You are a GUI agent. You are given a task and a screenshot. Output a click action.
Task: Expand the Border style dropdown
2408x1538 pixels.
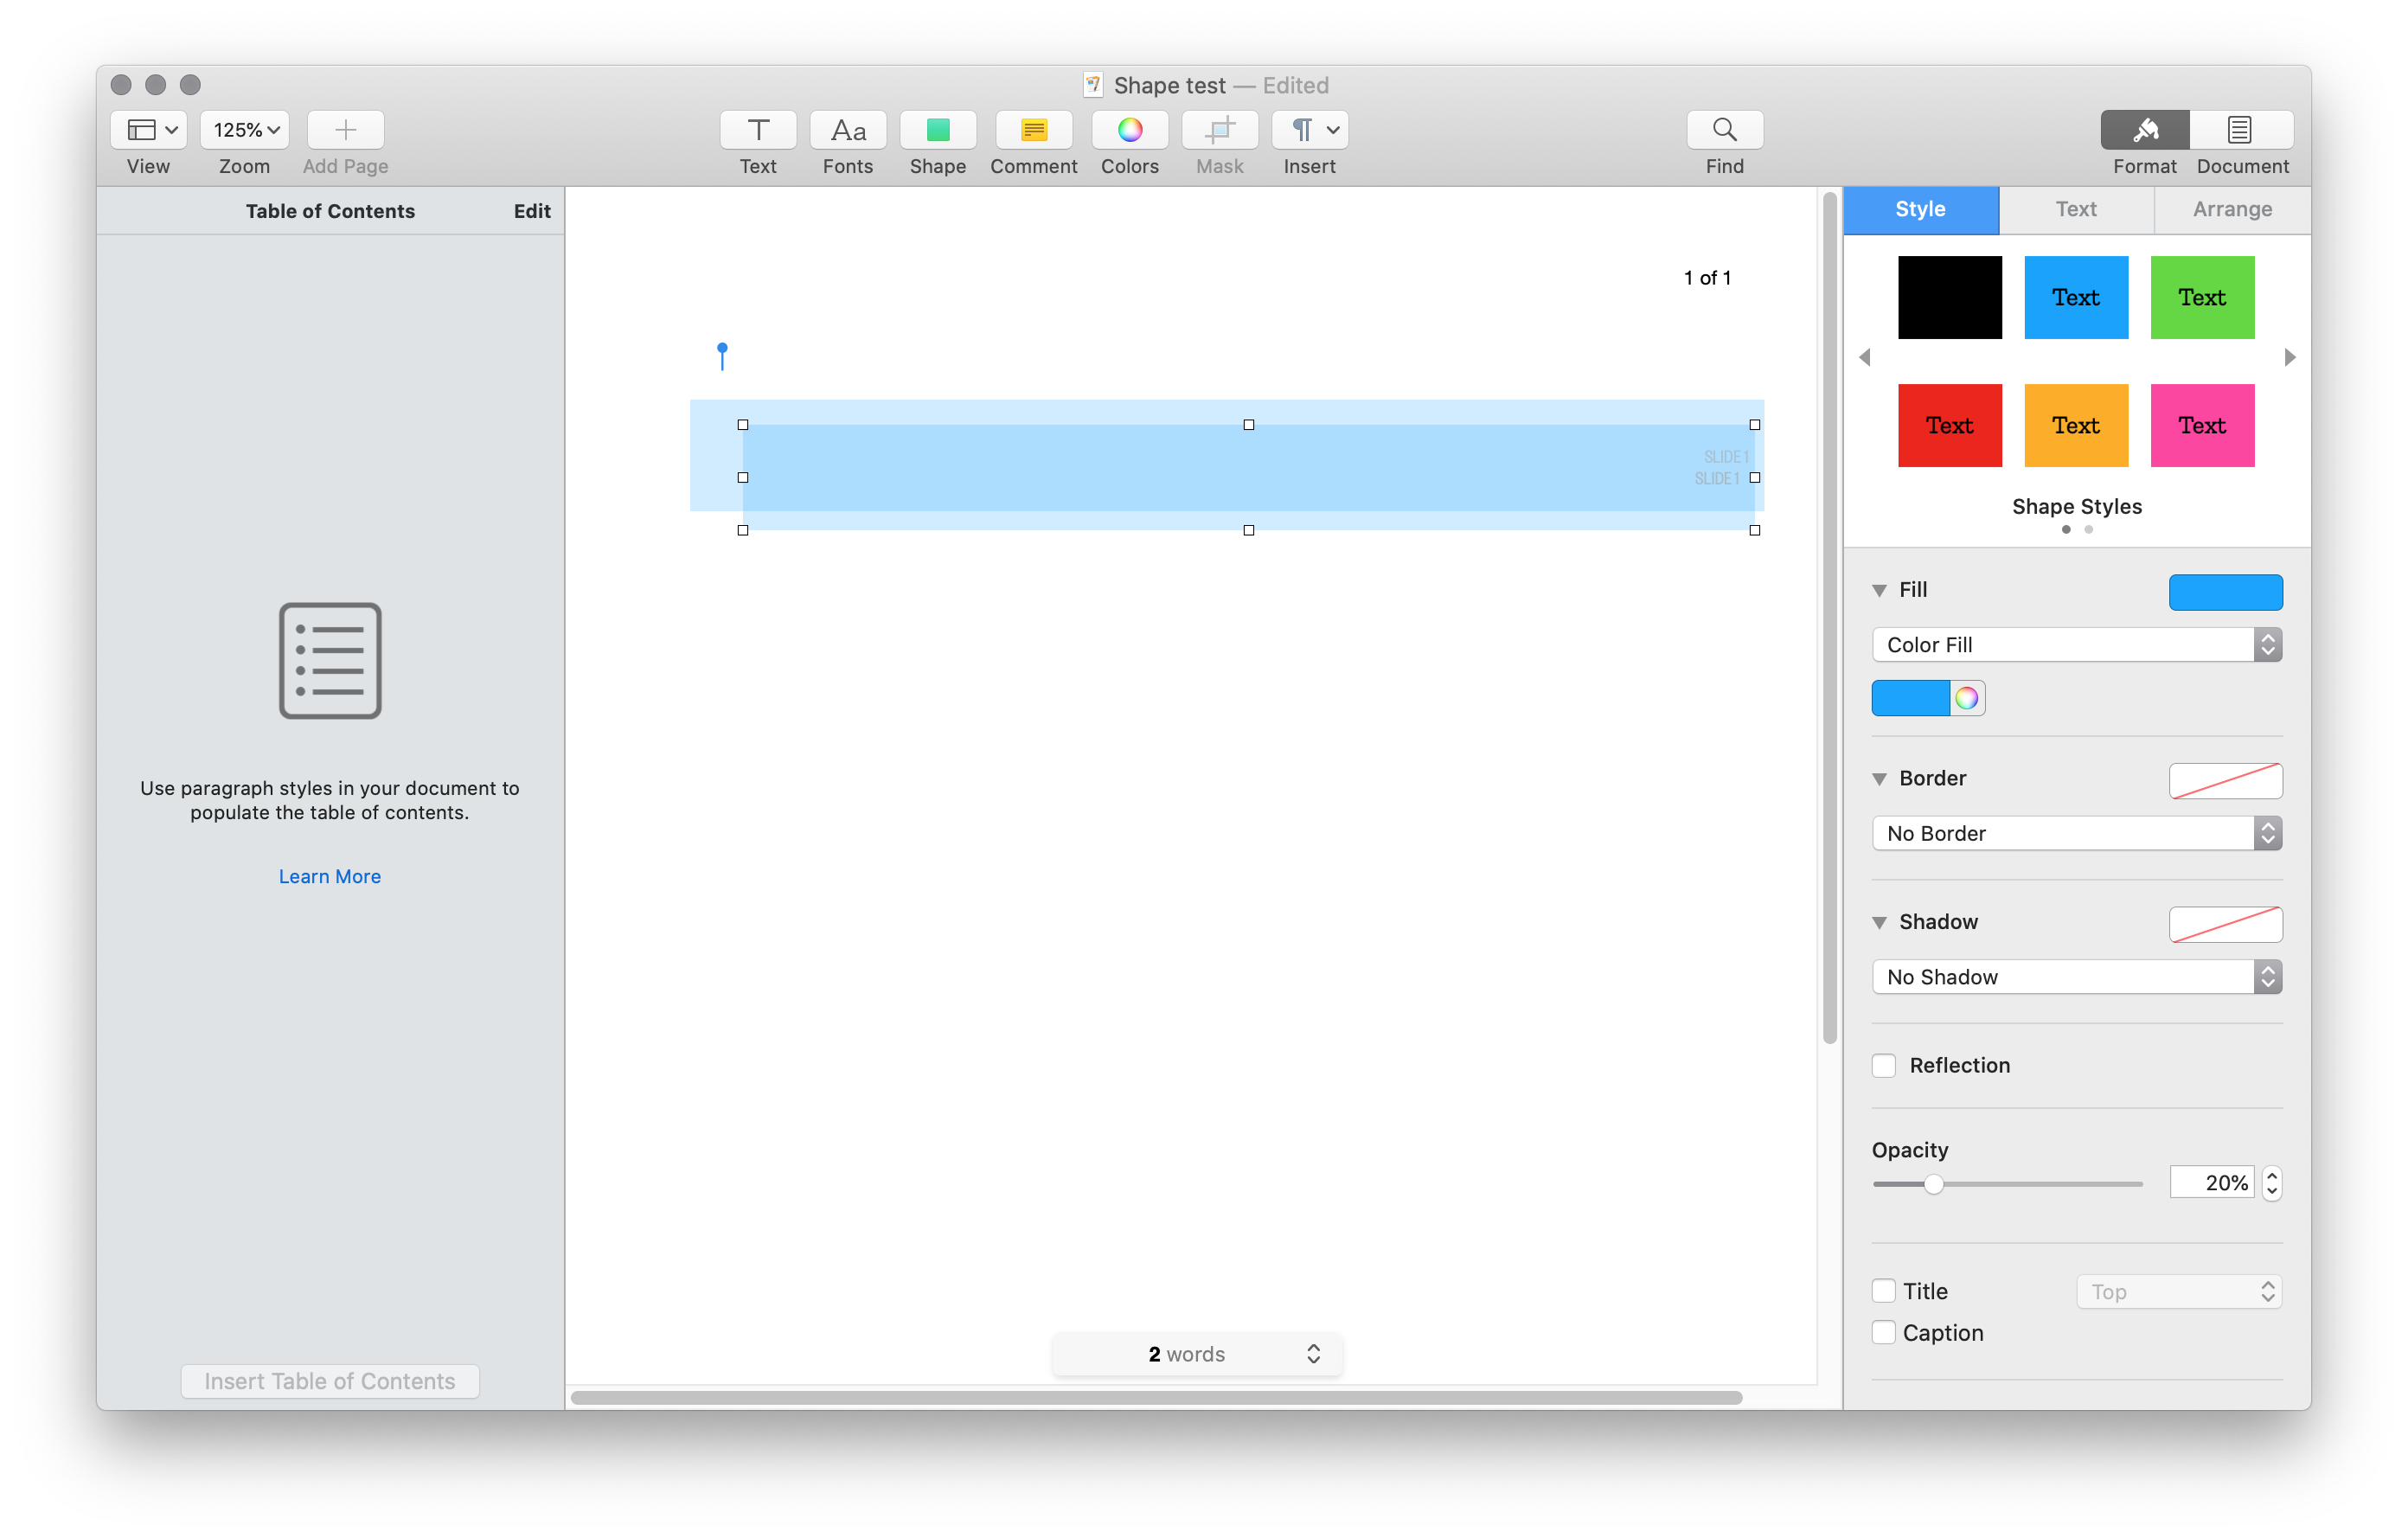pos(2076,832)
